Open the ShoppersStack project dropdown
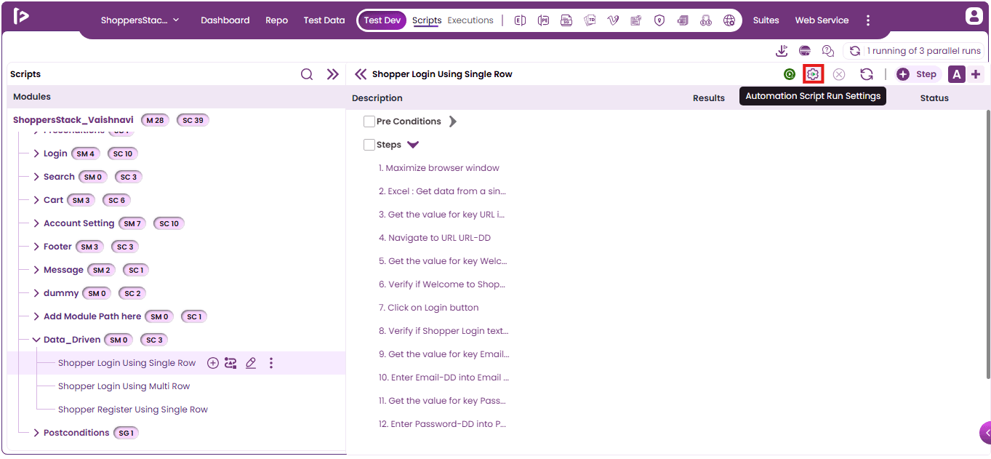991x459 pixels. (x=140, y=20)
